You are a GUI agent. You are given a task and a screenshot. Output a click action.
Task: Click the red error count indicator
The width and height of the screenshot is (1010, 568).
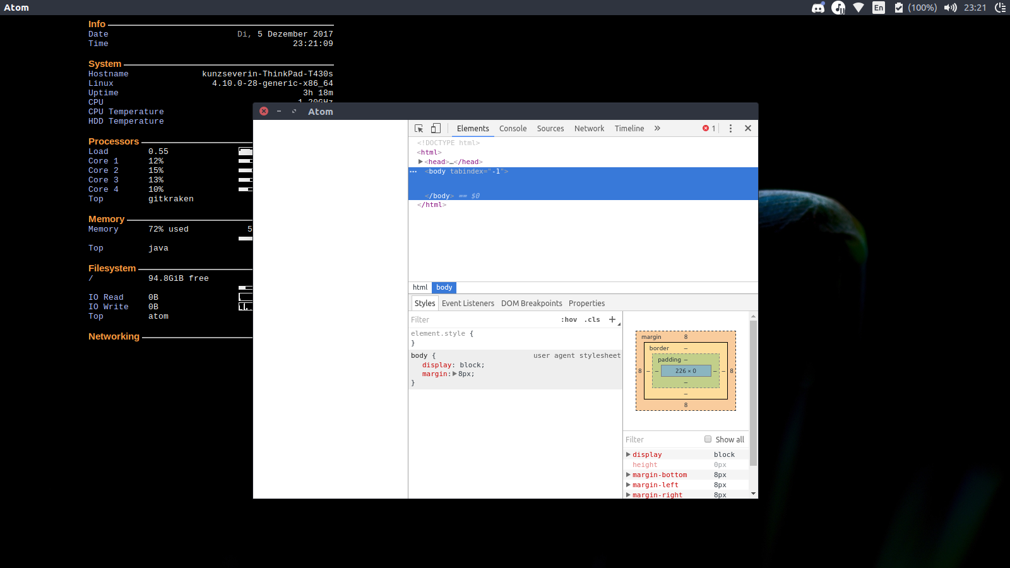pos(709,128)
